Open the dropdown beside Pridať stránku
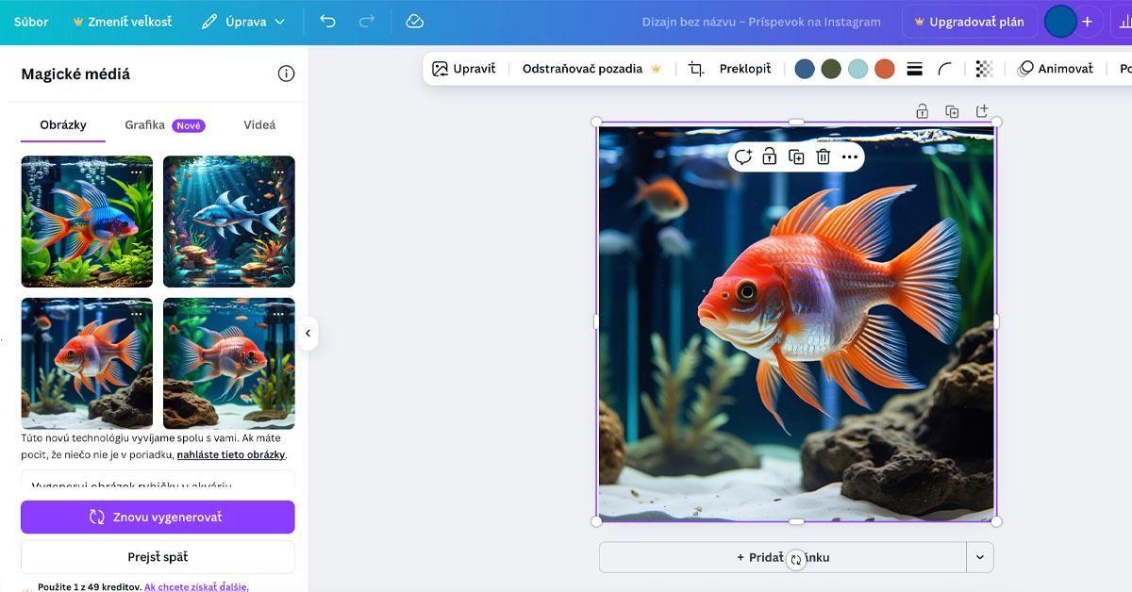 (979, 557)
